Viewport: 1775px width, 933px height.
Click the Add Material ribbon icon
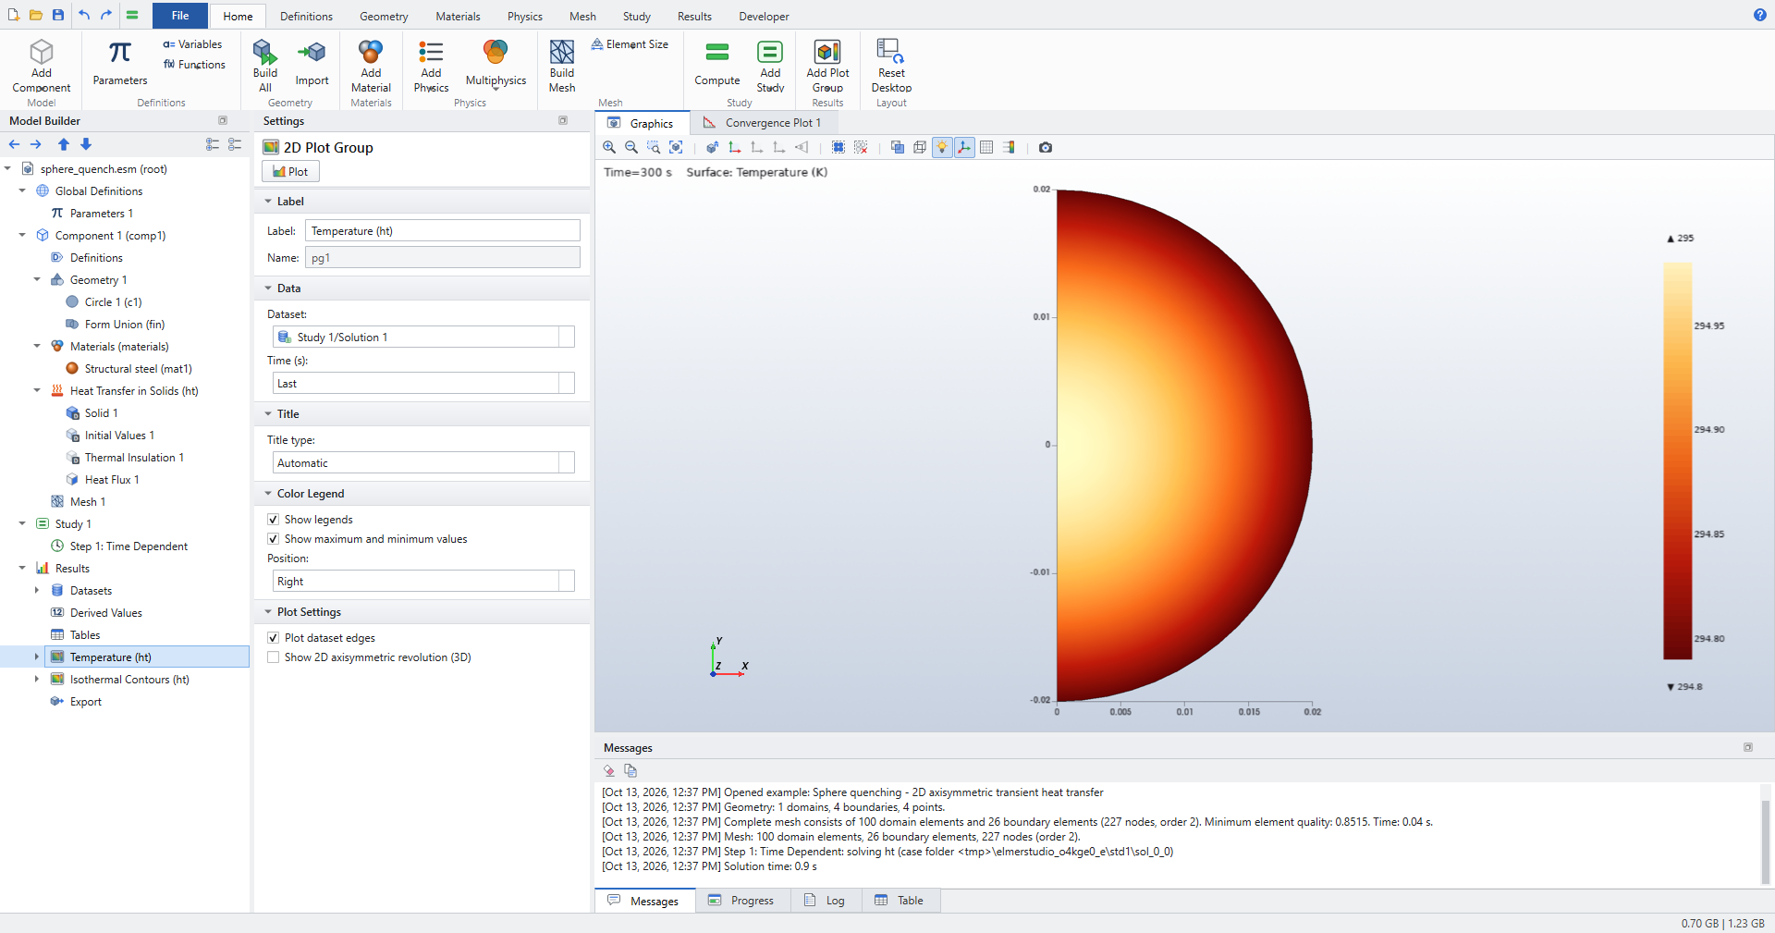click(x=371, y=65)
